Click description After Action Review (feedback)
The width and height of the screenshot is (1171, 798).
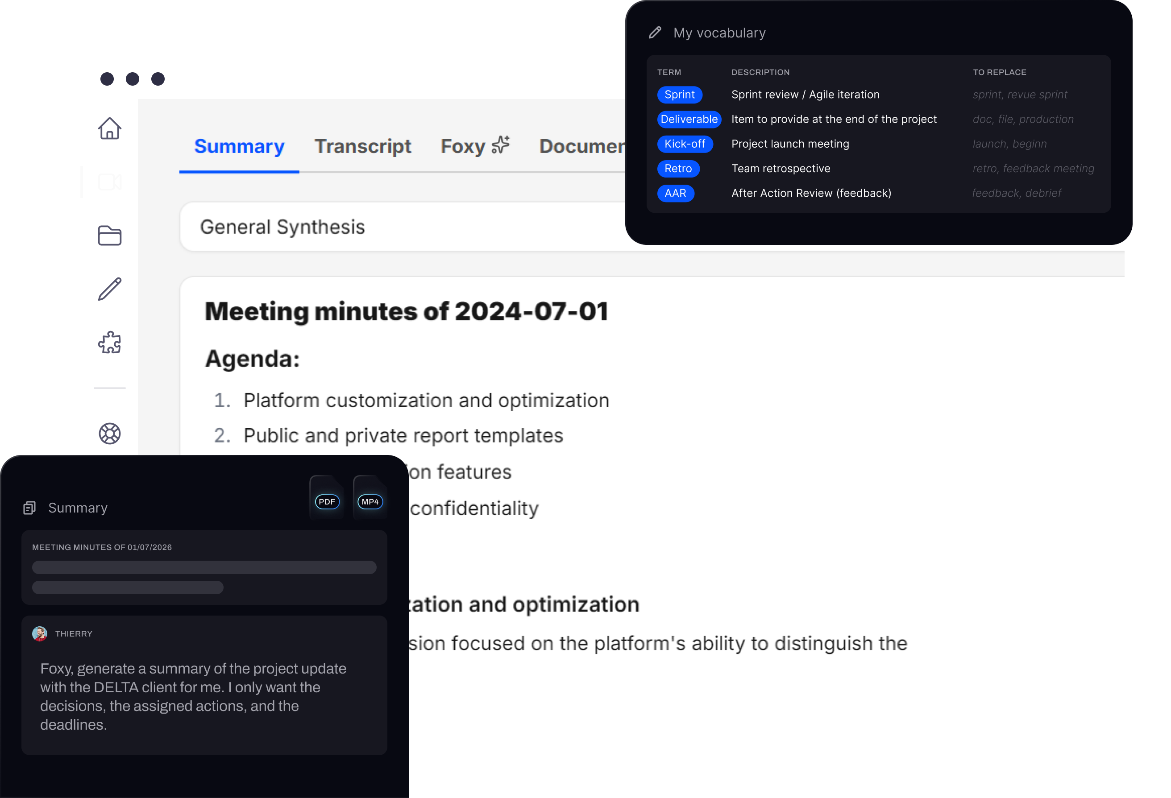[811, 194]
